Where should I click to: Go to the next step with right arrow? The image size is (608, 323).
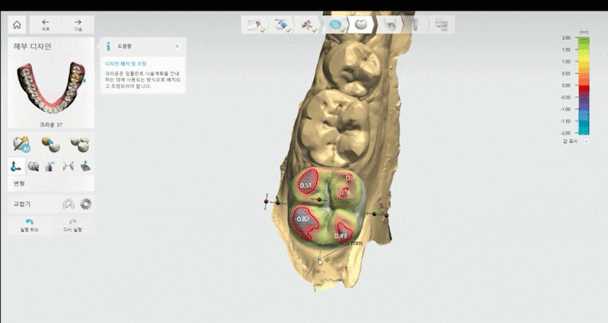78,25
